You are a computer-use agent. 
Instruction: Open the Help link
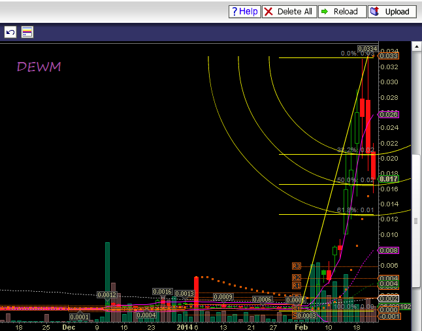[244, 12]
